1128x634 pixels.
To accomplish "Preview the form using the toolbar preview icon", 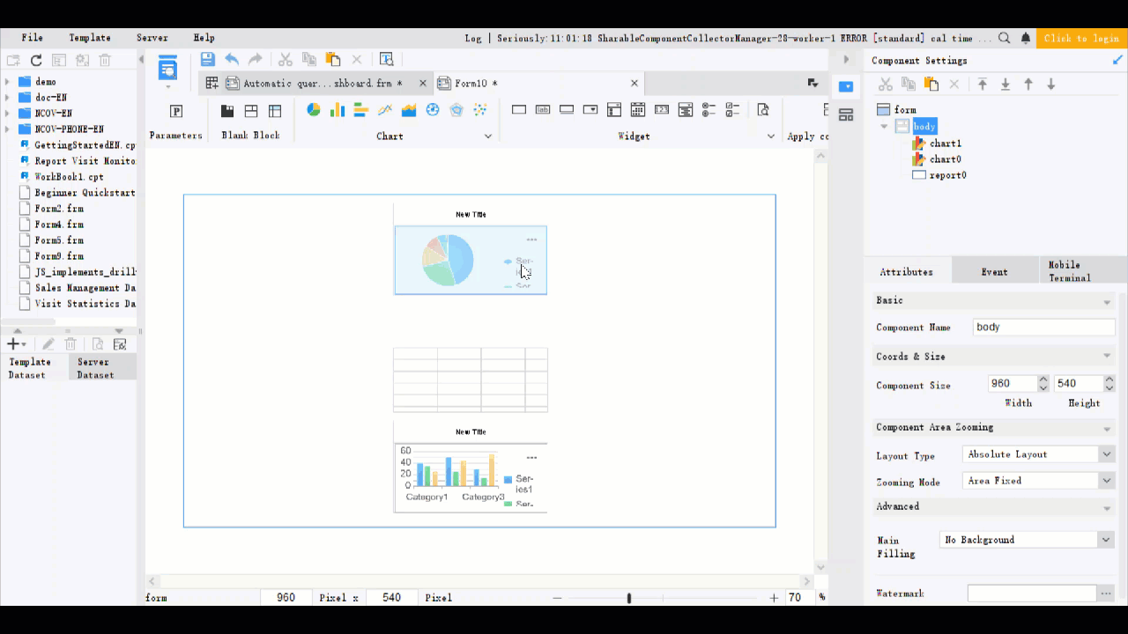I will [386, 60].
